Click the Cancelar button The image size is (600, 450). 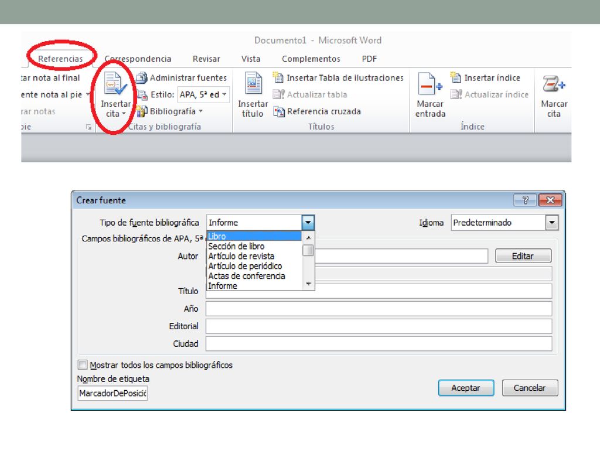tap(530, 388)
